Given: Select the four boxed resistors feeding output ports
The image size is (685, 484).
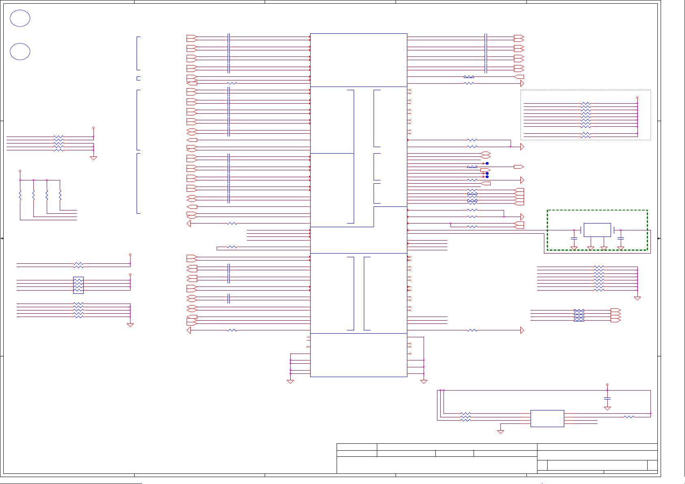Looking at the screenshot, I should coord(579,315).
